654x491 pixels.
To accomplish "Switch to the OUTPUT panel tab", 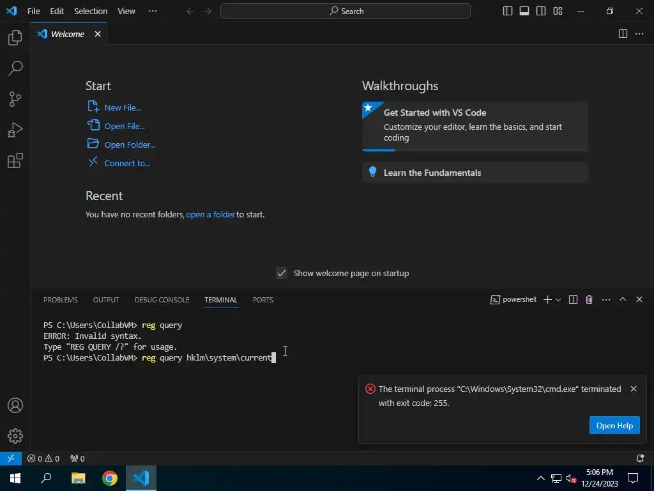I will (x=106, y=300).
